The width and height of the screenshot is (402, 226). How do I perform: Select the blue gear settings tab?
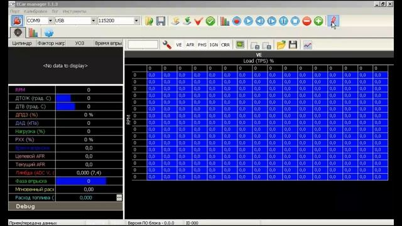tap(49, 33)
